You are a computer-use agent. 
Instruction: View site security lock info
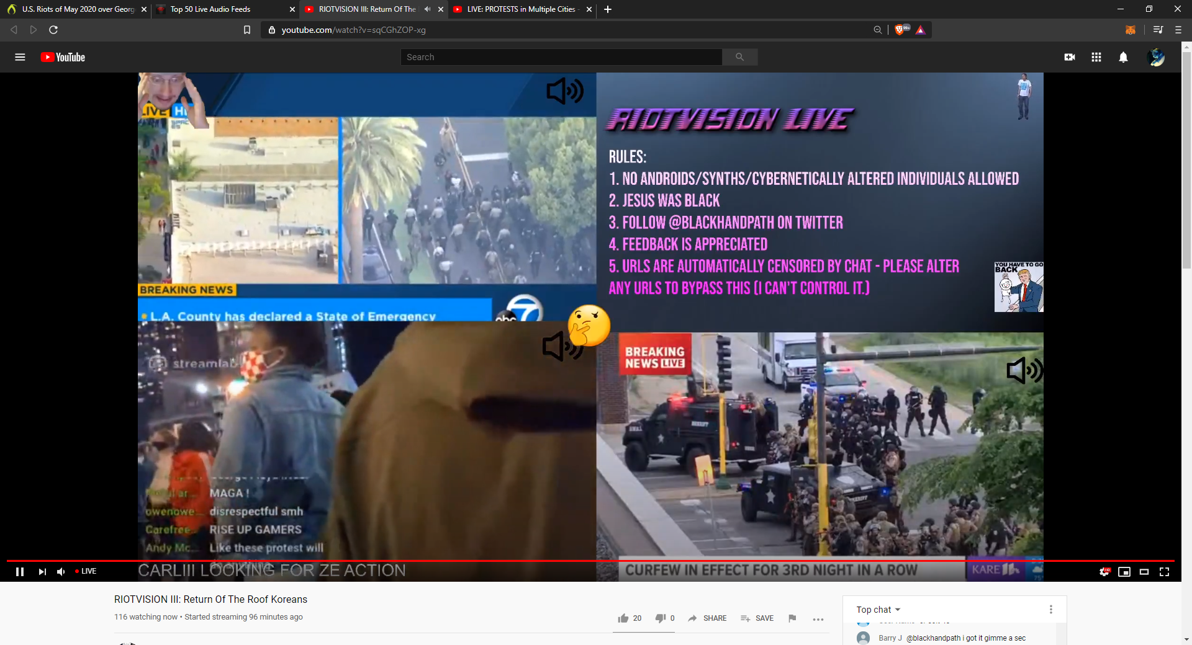click(271, 30)
